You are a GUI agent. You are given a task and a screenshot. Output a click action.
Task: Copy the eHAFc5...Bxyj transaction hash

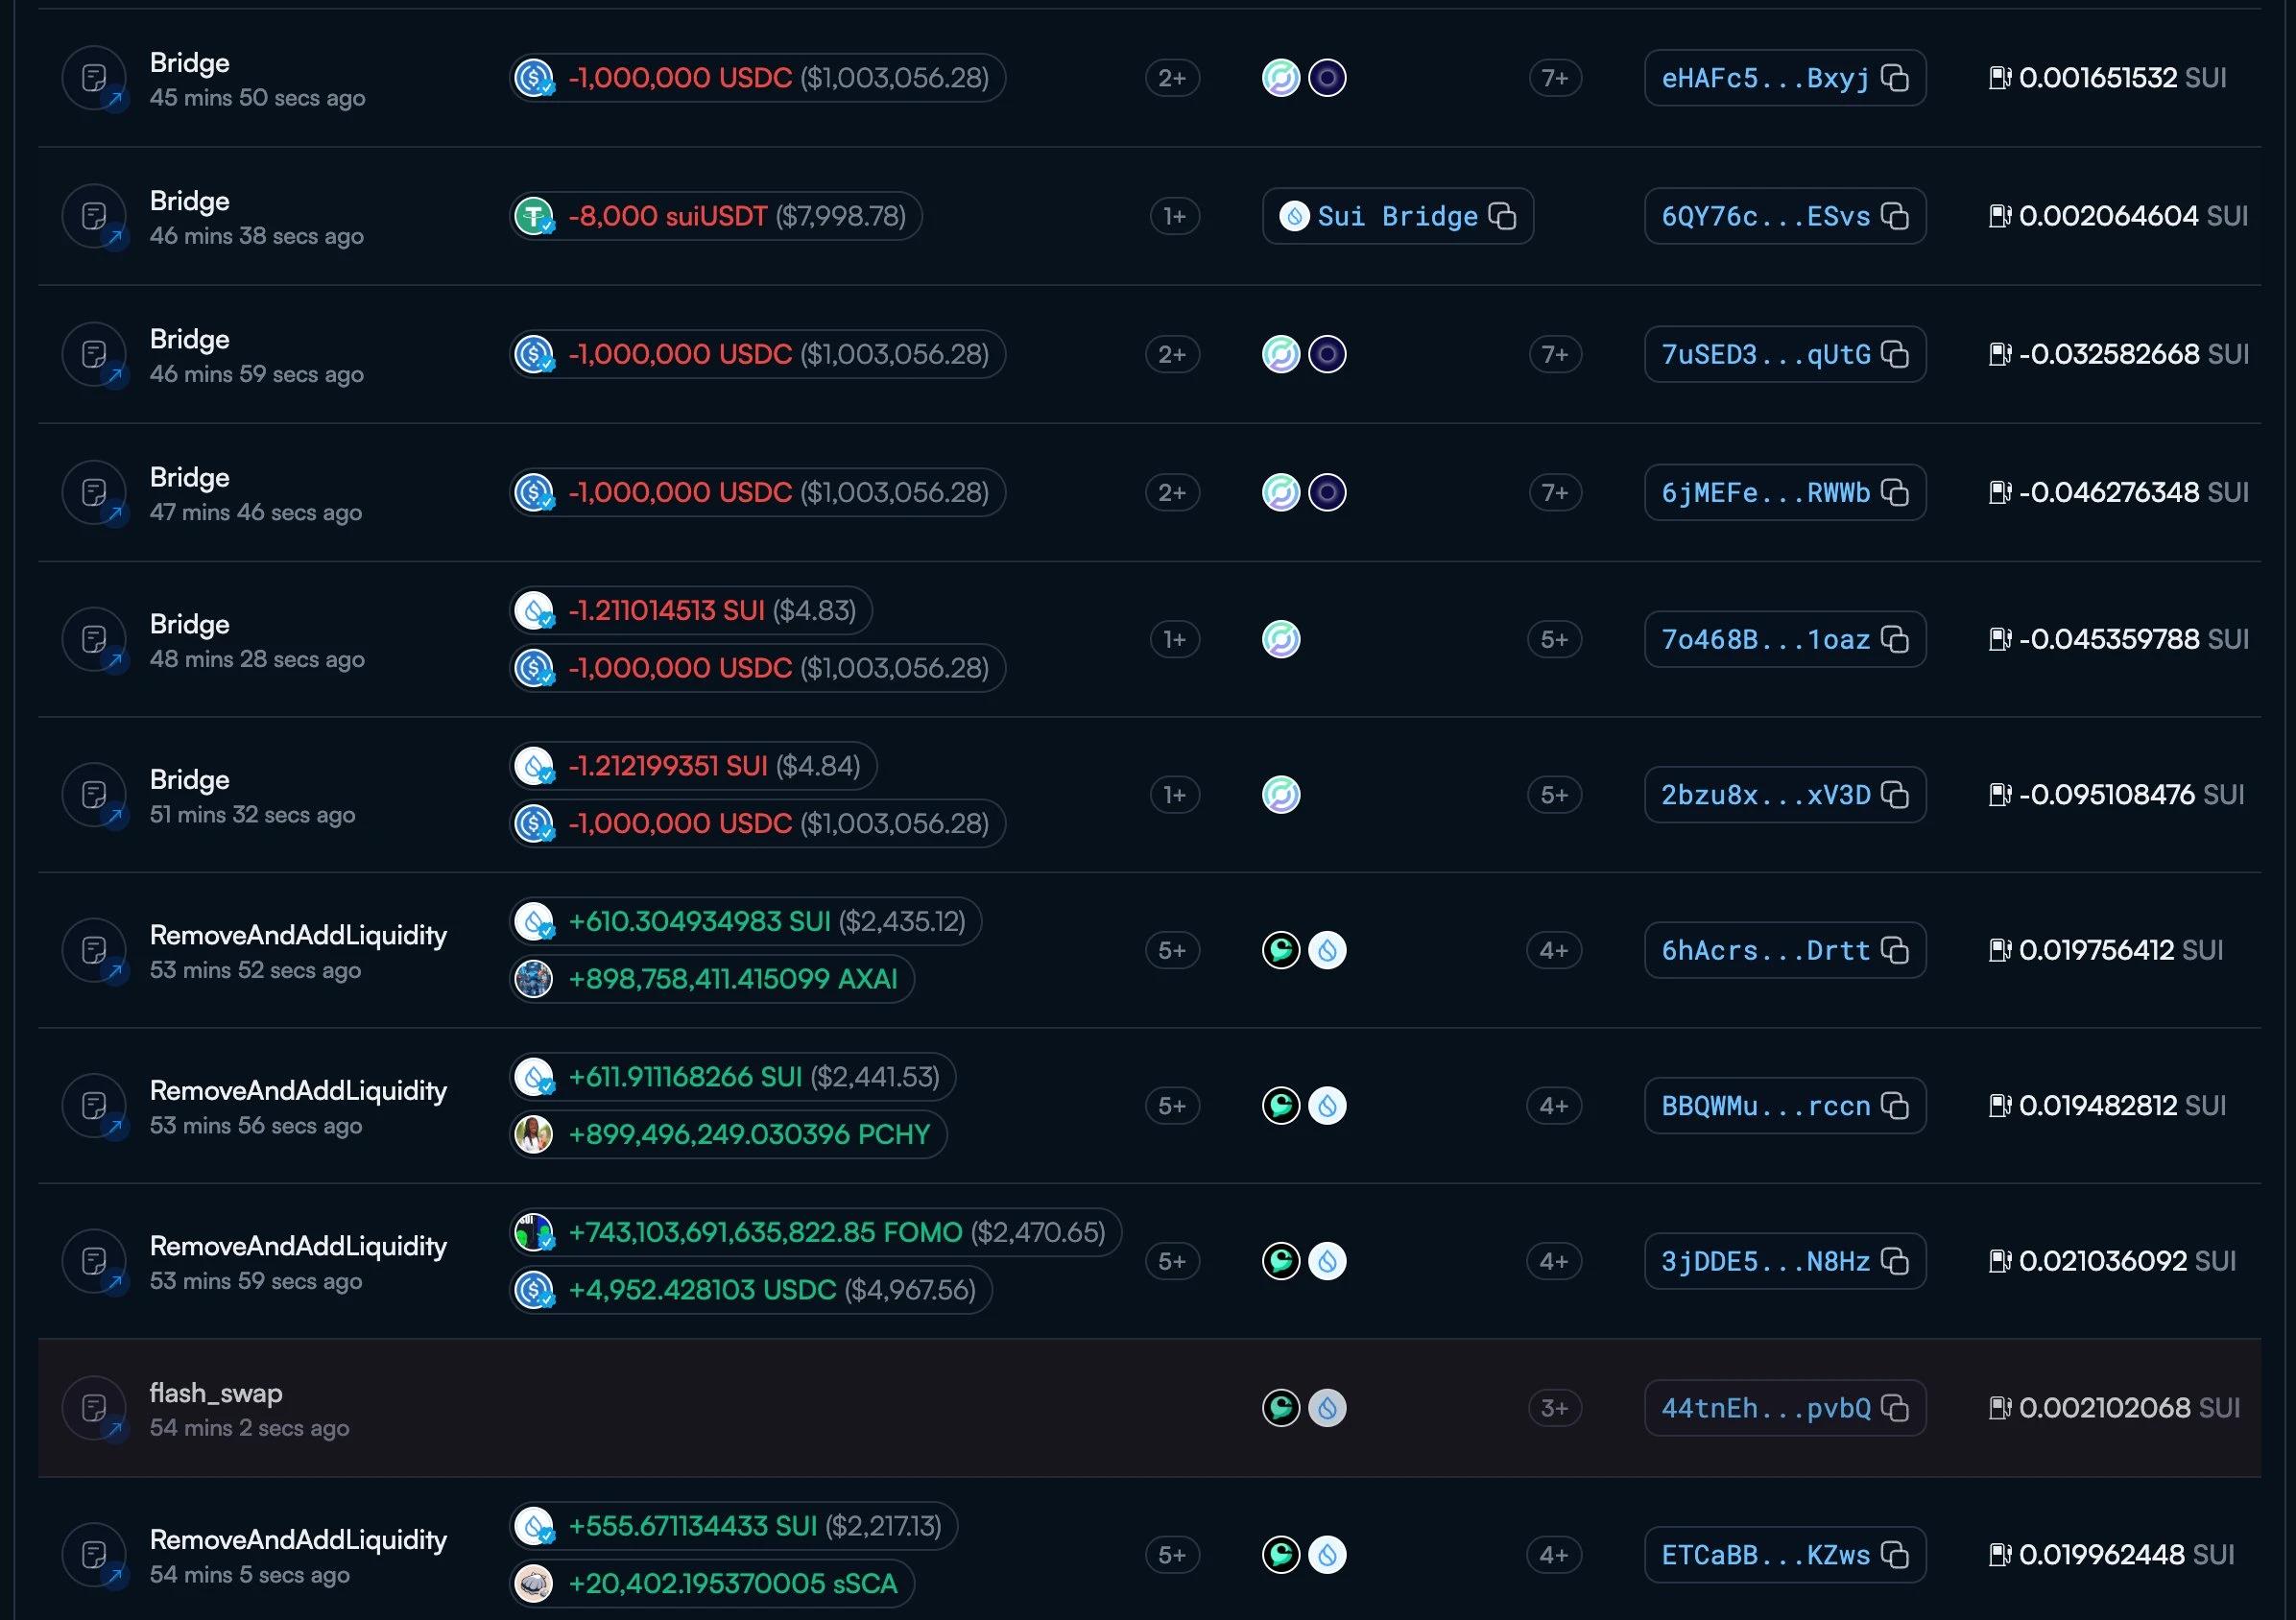tap(1895, 78)
